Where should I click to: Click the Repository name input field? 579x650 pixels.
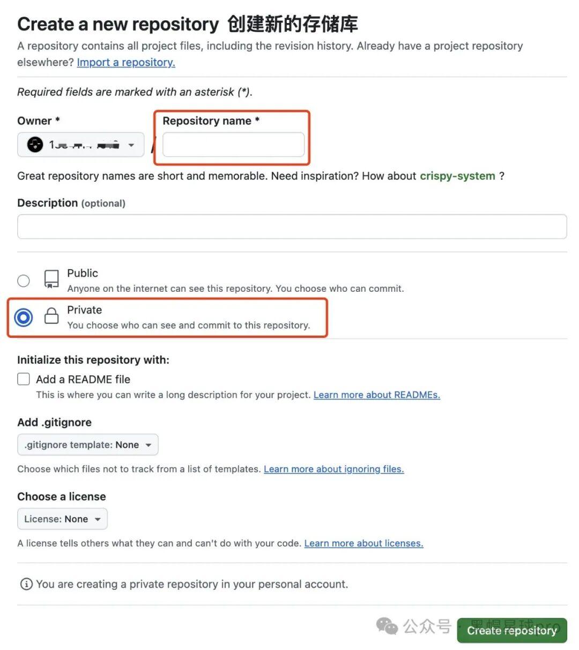[x=234, y=145]
